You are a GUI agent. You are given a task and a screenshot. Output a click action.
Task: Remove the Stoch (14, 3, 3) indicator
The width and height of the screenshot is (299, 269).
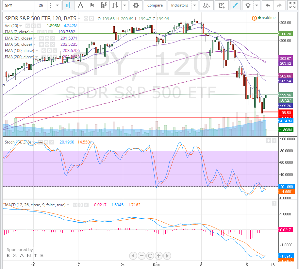point(52,142)
